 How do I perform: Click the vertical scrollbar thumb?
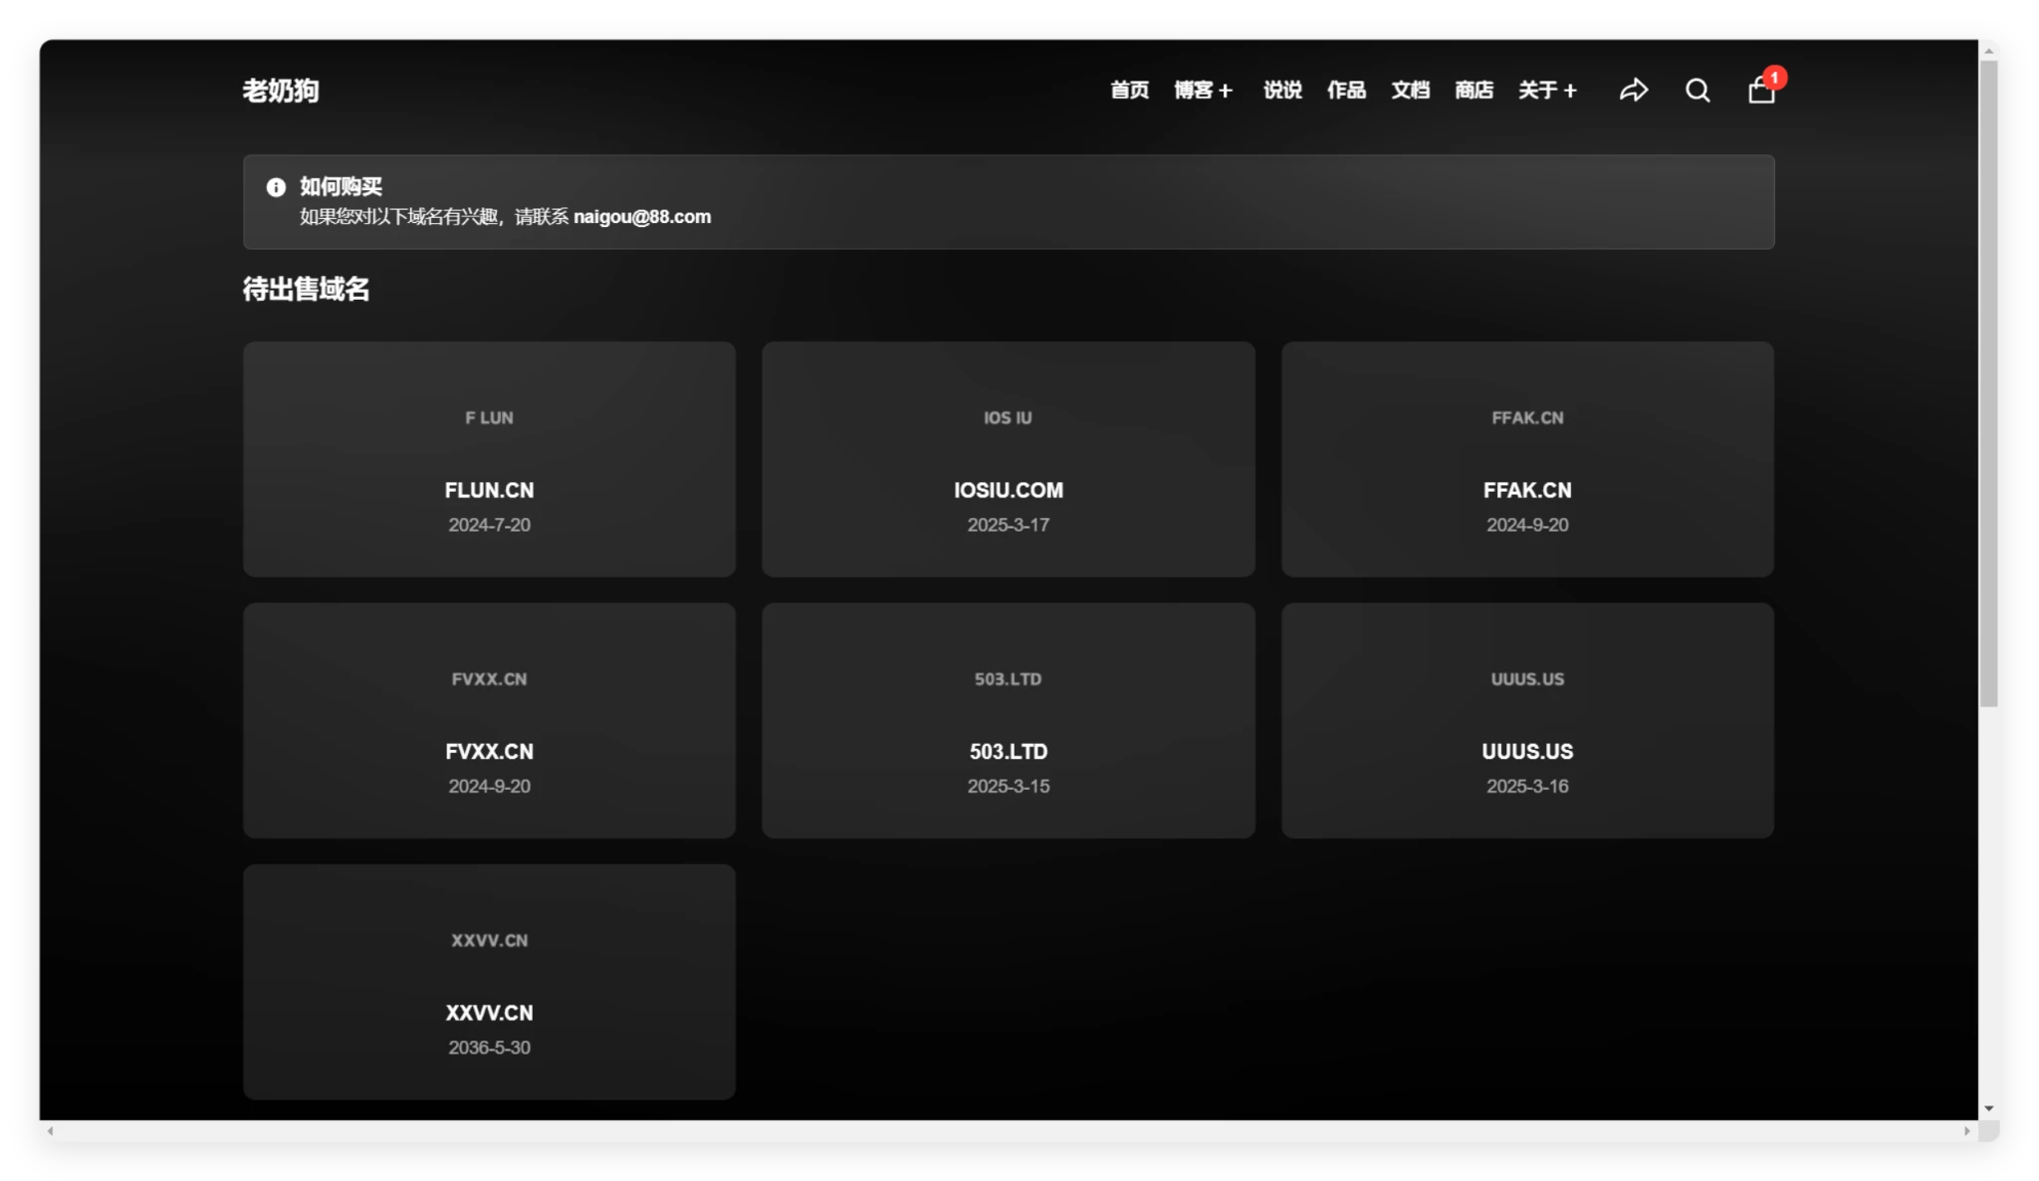[x=1988, y=383]
